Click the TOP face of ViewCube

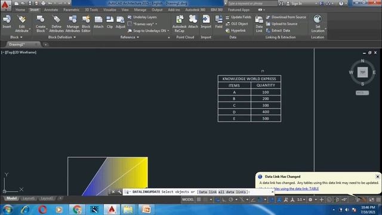[x=362, y=72]
